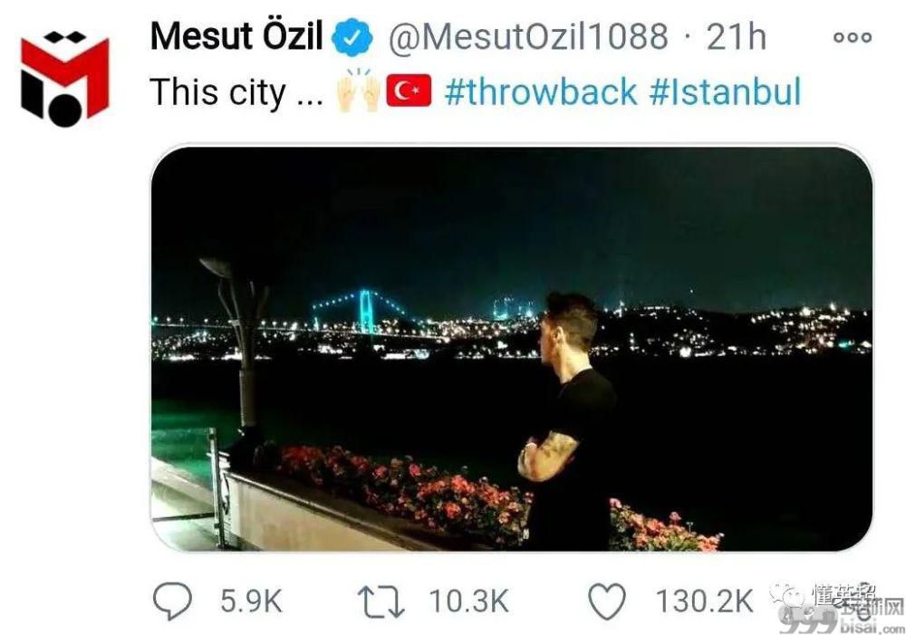Click the "This city ..." tweet text
The width and height of the screenshot is (906, 635).
[x=236, y=92]
